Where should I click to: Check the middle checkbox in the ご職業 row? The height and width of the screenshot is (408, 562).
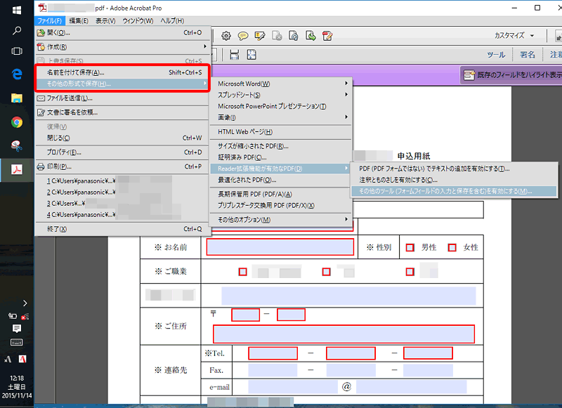326,272
